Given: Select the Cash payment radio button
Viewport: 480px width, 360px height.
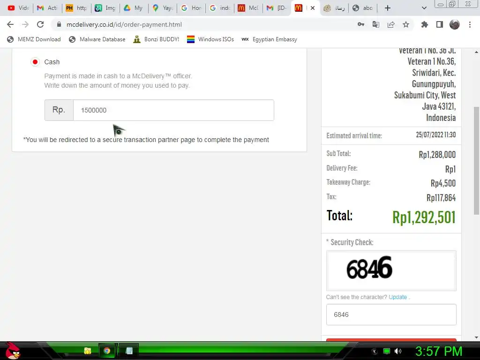Looking at the screenshot, I should click(35, 62).
